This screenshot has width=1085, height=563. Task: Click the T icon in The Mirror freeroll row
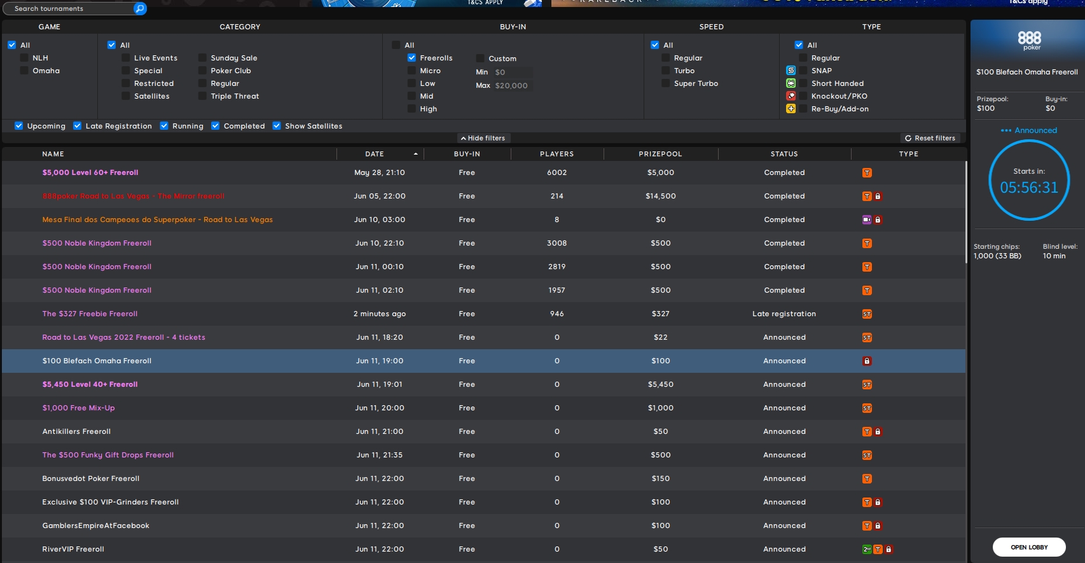(x=867, y=197)
